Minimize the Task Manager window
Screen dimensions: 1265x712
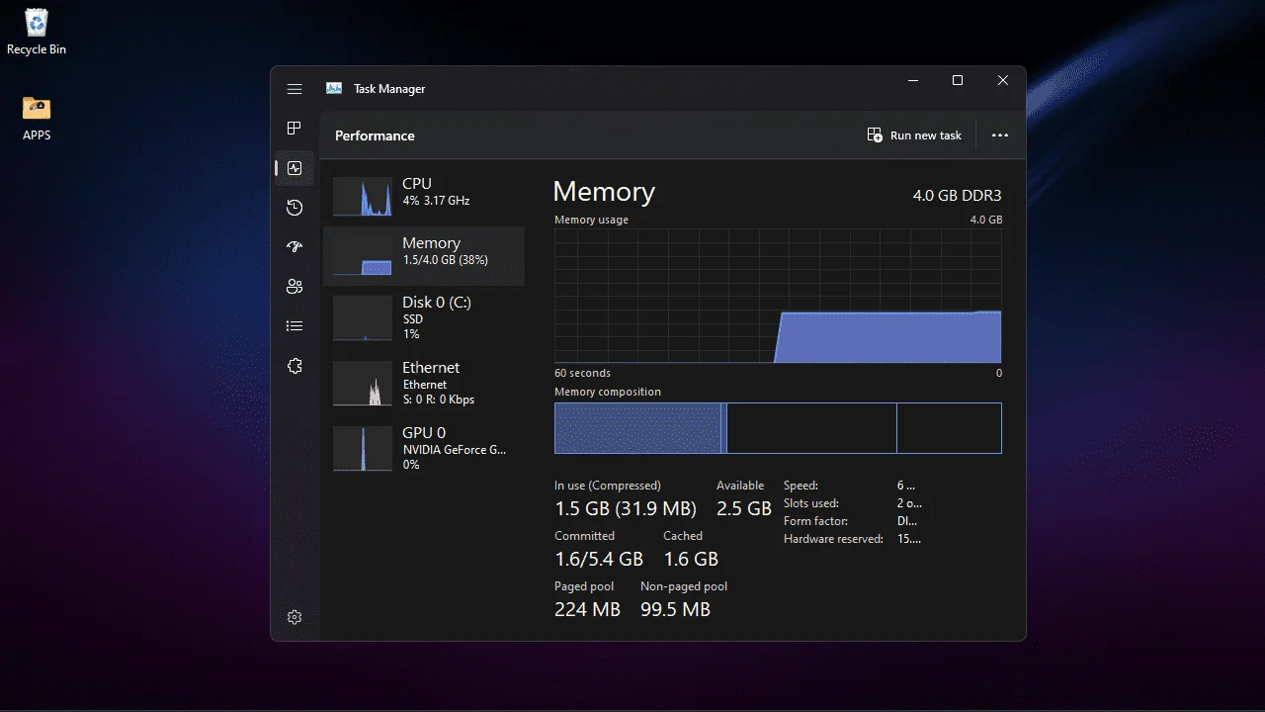pyautogui.click(x=912, y=81)
